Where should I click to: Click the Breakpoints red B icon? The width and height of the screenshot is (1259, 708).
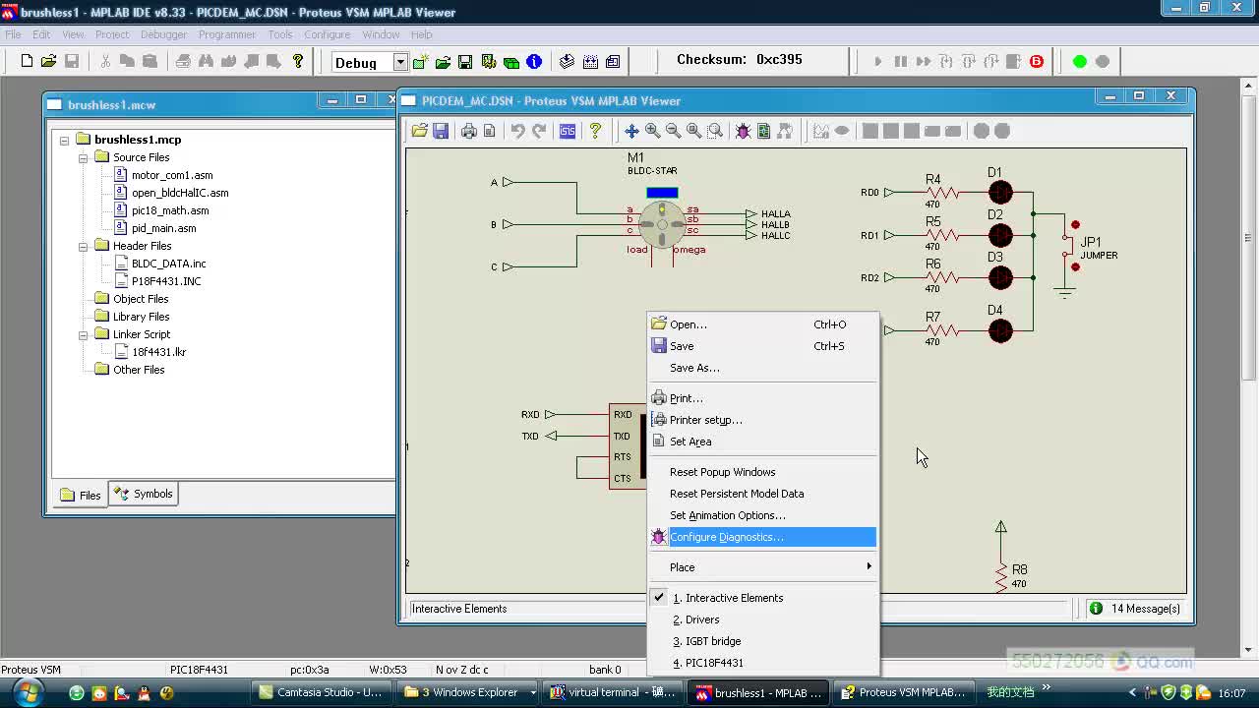(x=1037, y=61)
